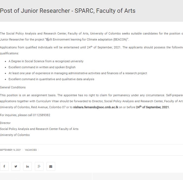Click bullet about quantitative and qualitative data analysis
This screenshot has width=183, height=180.
51,79
